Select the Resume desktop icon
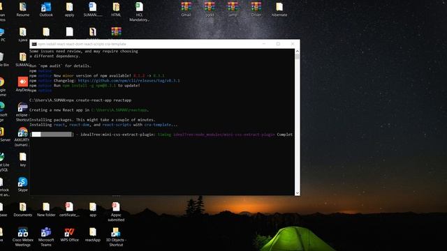The image size is (447, 251). 23,10
